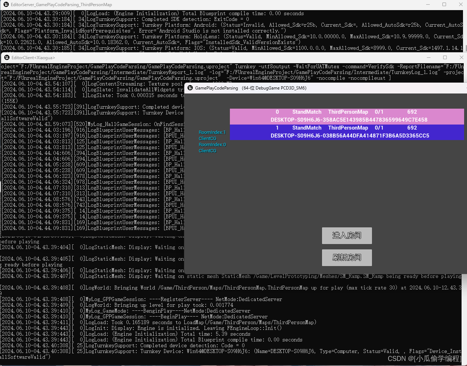Screen dimensions: 467x366
Task: Select room 1 StandMatch blue row
Action: (347, 132)
